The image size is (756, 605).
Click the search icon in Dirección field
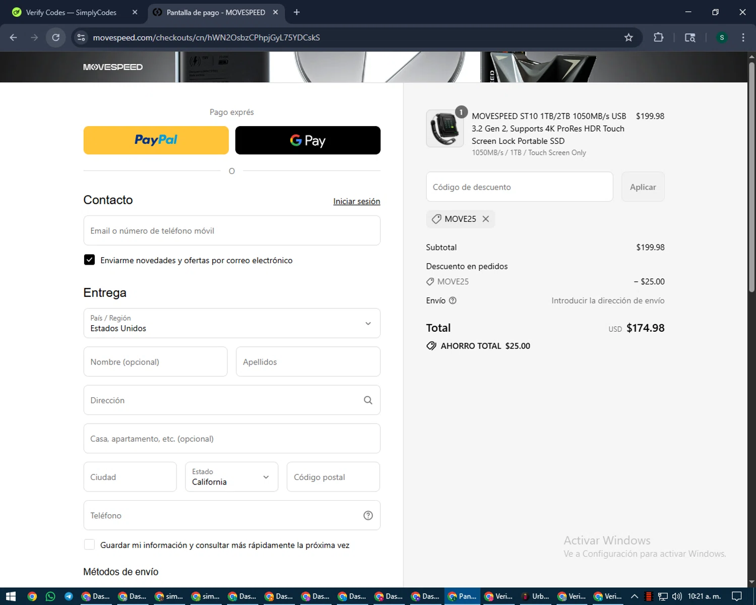click(368, 400)
